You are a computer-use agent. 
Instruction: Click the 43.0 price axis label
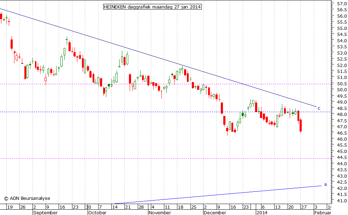[x=342, y=176]
